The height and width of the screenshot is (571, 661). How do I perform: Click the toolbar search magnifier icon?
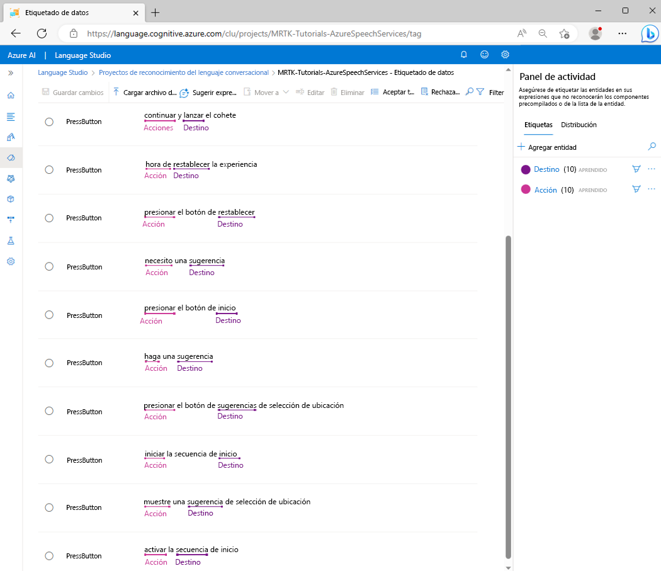tap(469, 91)
